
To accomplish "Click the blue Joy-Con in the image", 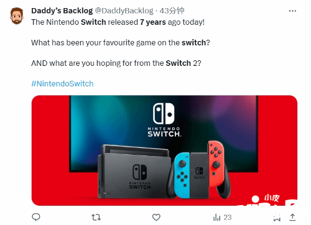I will [182, 175].
